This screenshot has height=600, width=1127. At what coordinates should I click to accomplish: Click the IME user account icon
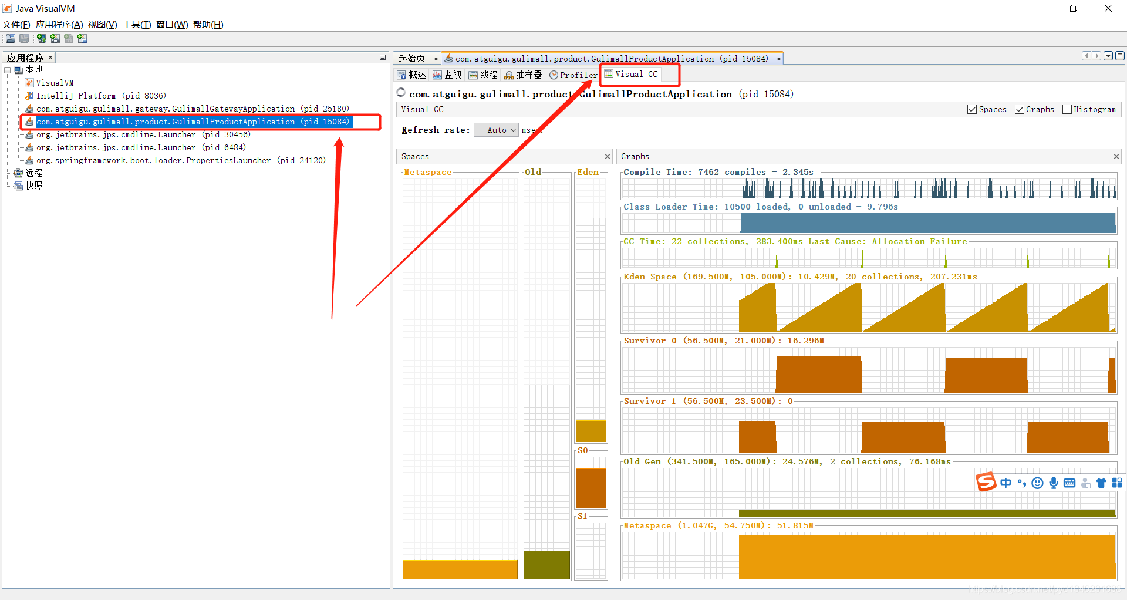point(1085,483)
